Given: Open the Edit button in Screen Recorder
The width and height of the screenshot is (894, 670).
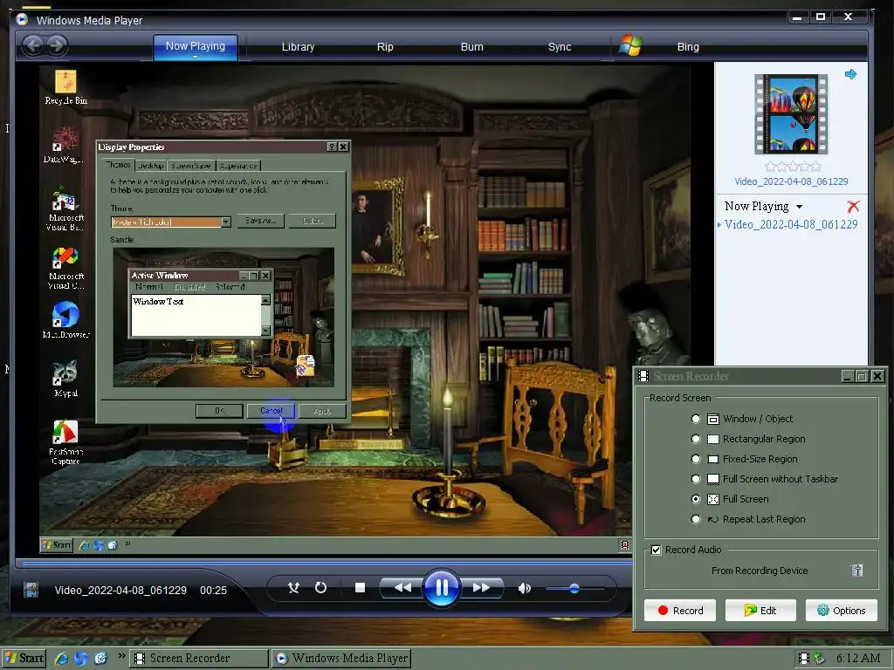Looking at the screenshot, I should tap(760, 610).
